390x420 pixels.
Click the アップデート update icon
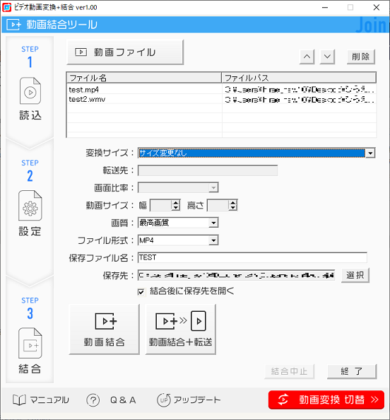coord(163,400)
